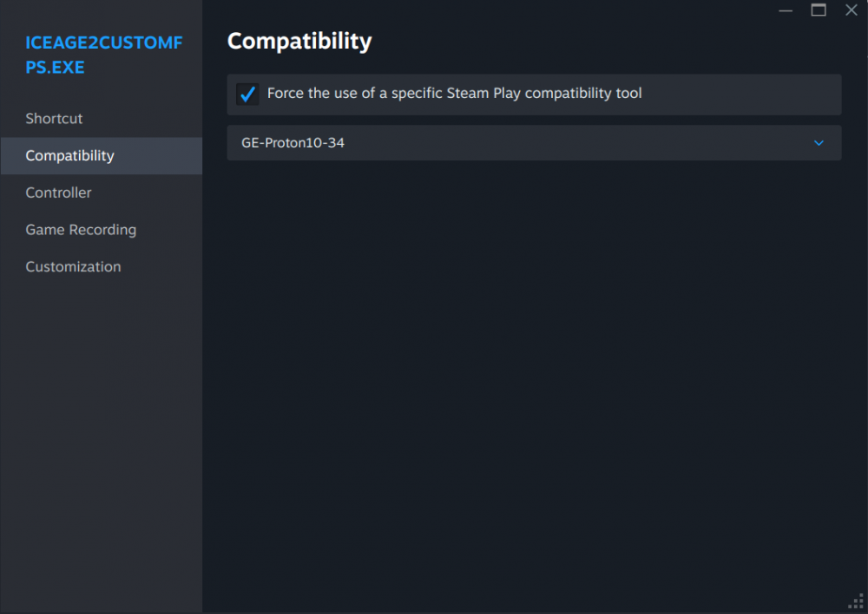Image resolution: width=868 pixels, height=614 pixels.
Task: Select the highlighted Compatibility sidebar entry
Action: (69, 156)
